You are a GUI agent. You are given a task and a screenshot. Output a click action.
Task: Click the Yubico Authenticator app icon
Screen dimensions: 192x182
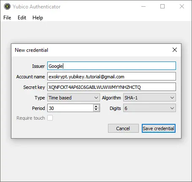coord(7,6)
